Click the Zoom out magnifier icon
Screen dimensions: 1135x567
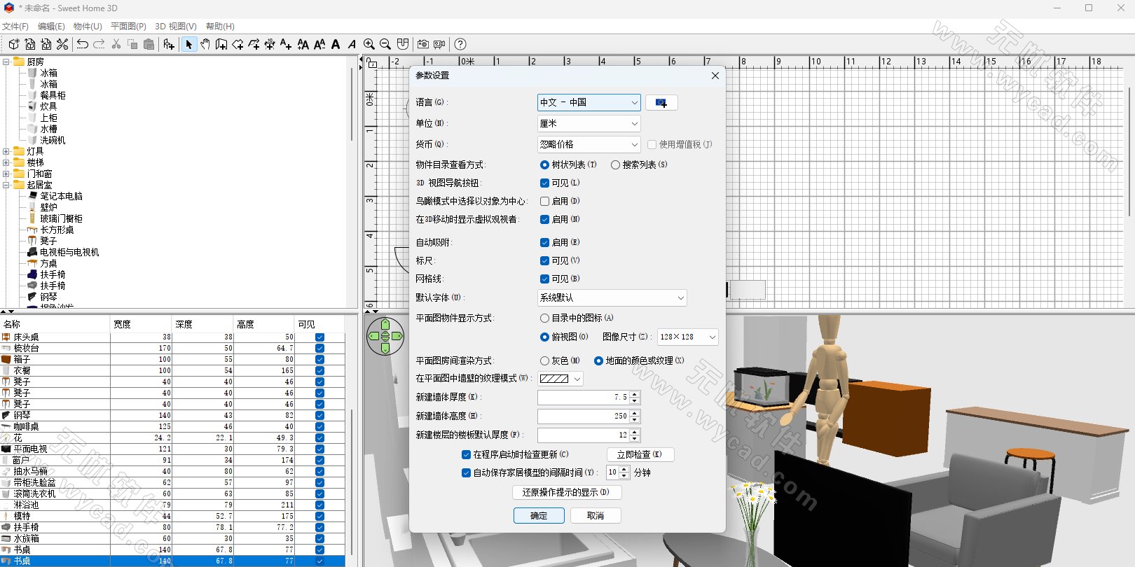pos(385,44)
